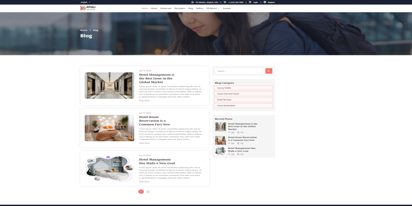The height and width of the screenshot is (206, 412).
Task: Select the Luxury Hotels category
Action: coord(243,88)
